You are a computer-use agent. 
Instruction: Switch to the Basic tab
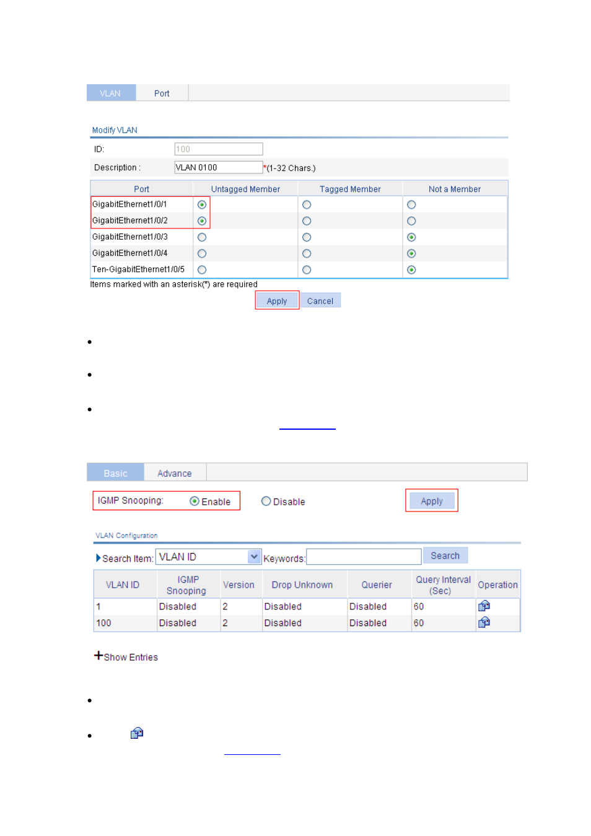tap(115, 472)
